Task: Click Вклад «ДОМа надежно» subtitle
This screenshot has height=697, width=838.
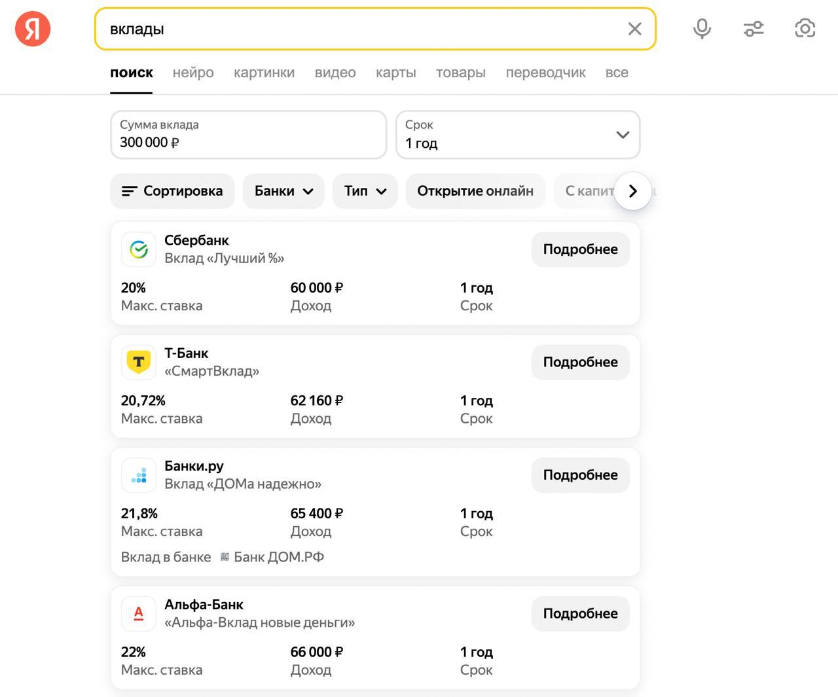Action: click(243, 484)
